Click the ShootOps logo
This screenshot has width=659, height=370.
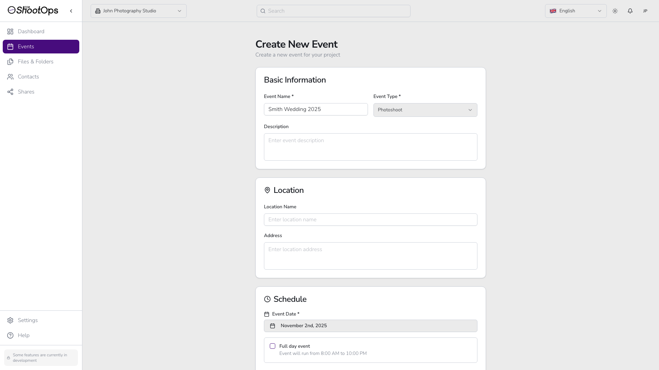coord(33,11)
